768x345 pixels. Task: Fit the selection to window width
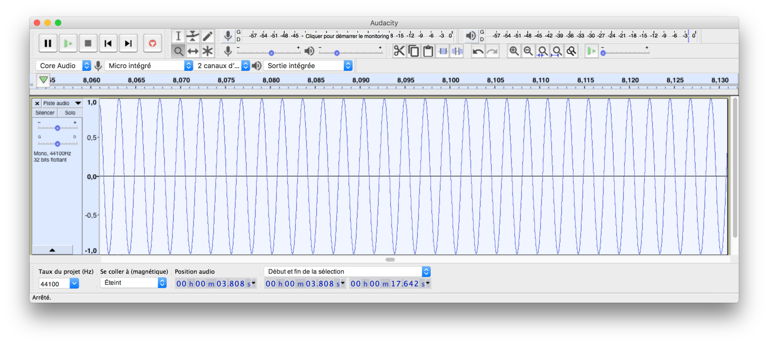click(x=543, y=51)
